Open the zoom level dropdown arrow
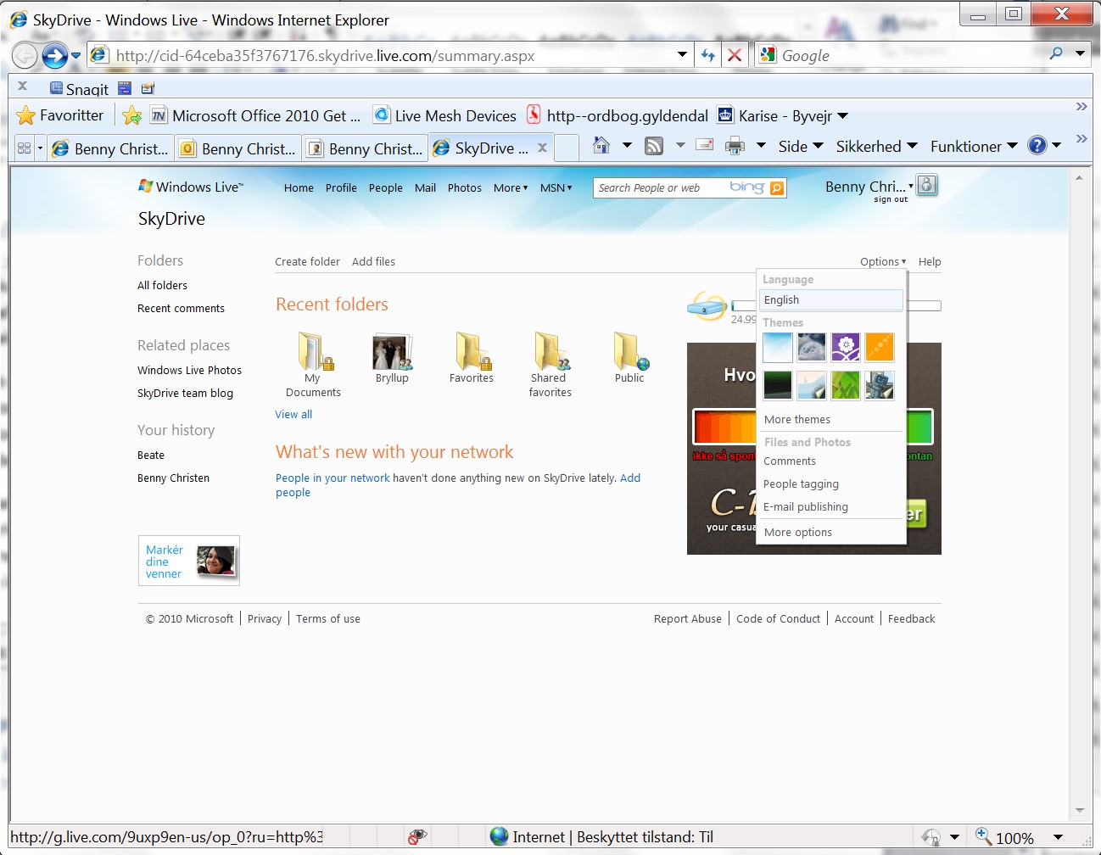The width and height of the screenshot is (1101, 855). tap(1058, 837)
